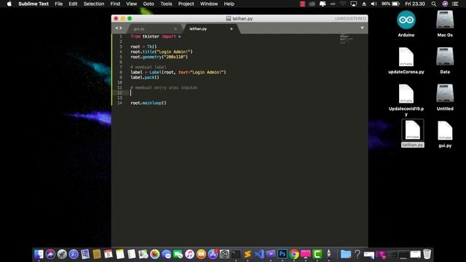This screenshot has height=262, width=466.
Task: Select gui.py file on desktop
Action: click(x=445, y=134)
